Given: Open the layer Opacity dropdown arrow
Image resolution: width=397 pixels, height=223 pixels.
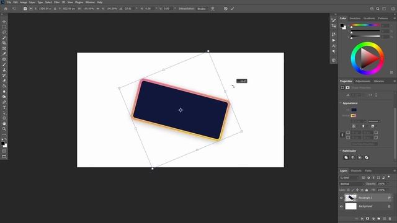Looking at the screenshot, I should pyautogui.click(x=388, y=184).
